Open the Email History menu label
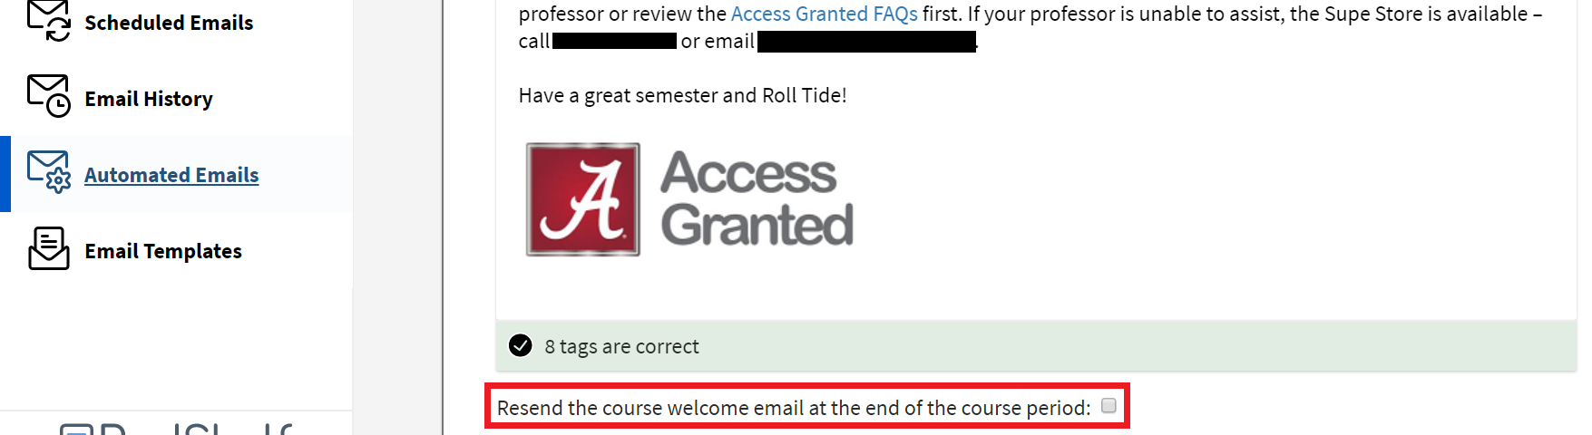 [x=149, y=99]
